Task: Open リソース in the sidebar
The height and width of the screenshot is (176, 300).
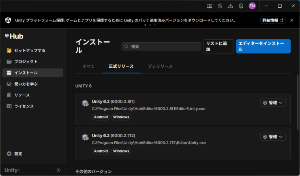Action: point(22,95)
